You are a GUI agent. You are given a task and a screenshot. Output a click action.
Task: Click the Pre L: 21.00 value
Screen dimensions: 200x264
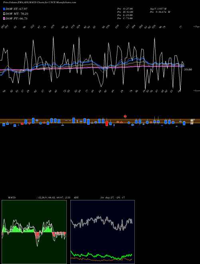[x=125, y=15]
